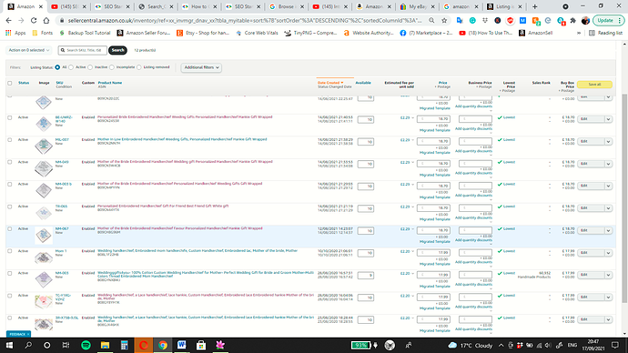
Task: Select the Inactive listing status filter
Action: pyautogui.click(x=90, y=67)
